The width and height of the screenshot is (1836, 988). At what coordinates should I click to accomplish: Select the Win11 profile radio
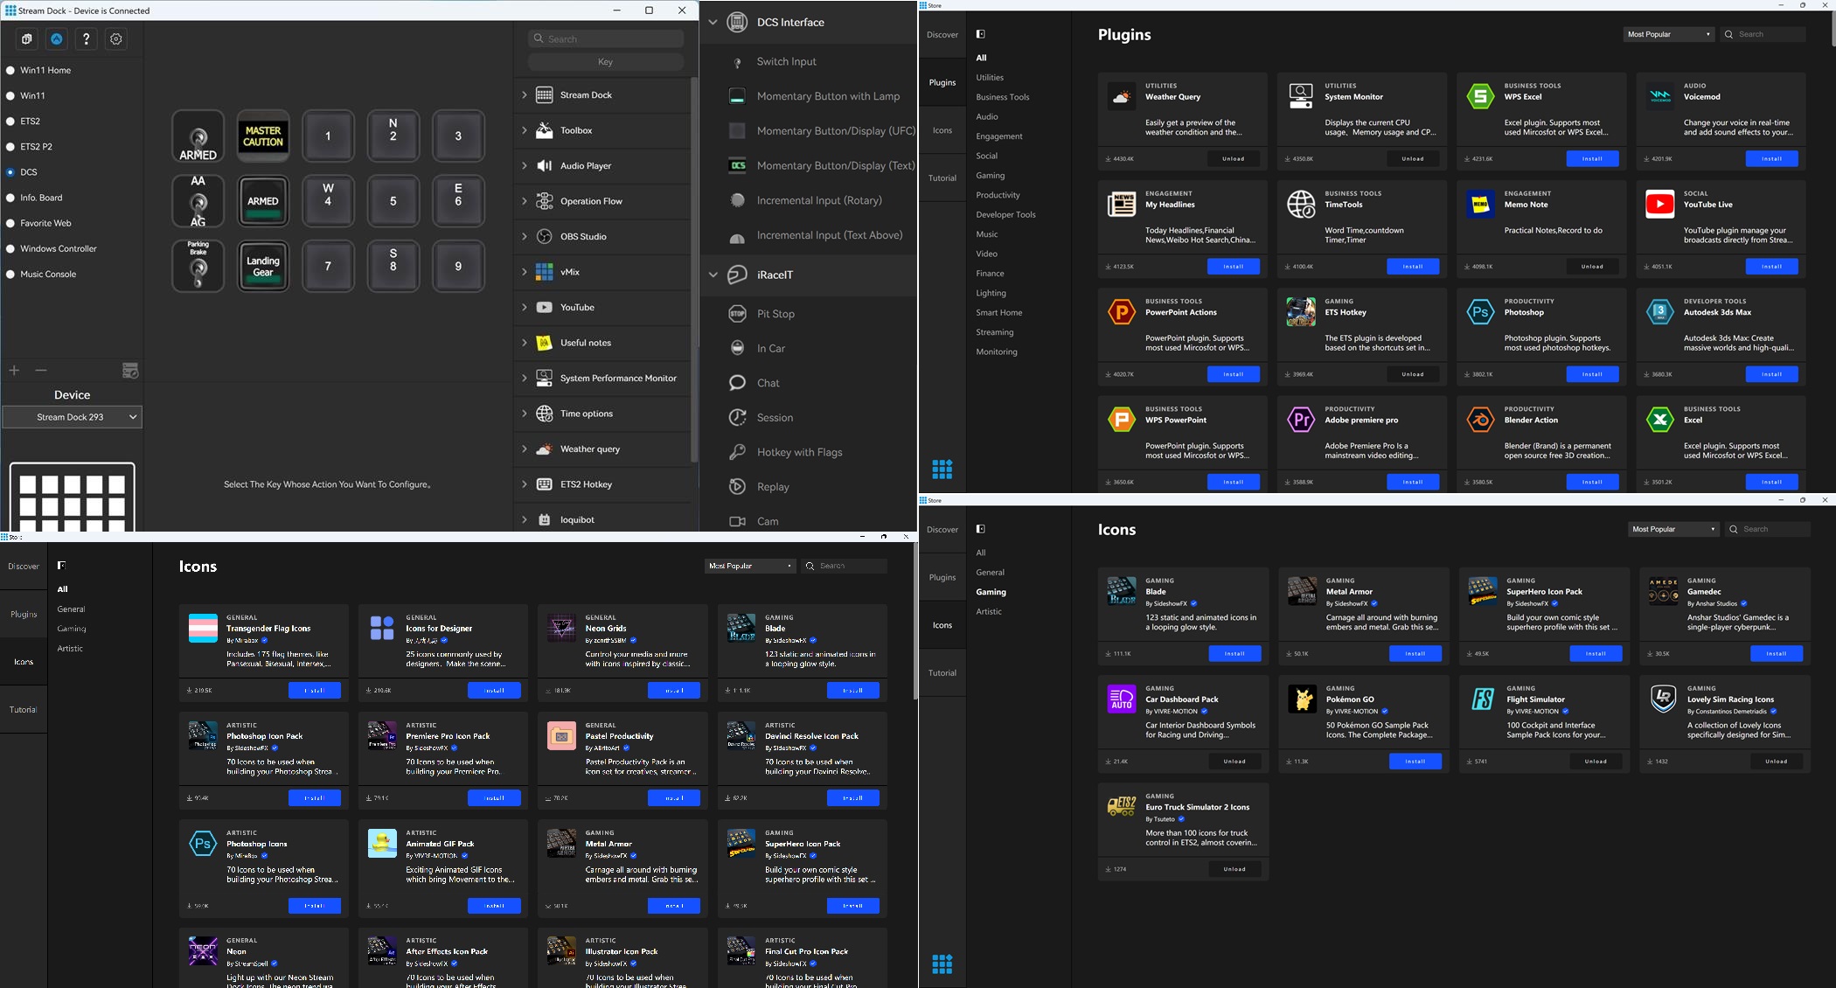tap(10, 96)
